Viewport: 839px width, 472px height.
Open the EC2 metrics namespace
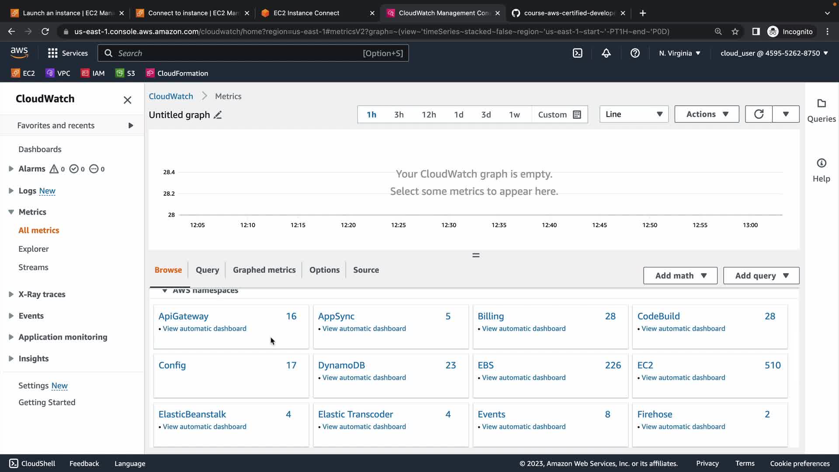click(645, 365)
